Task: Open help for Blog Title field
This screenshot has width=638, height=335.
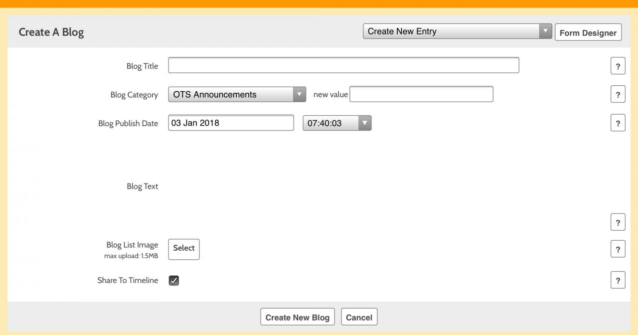Action: pyautogui.click(x=618, y=66)
